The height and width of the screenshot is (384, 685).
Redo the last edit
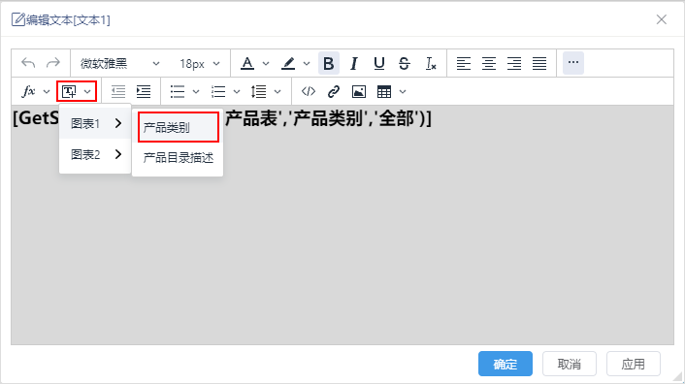(x=53, y=63)
